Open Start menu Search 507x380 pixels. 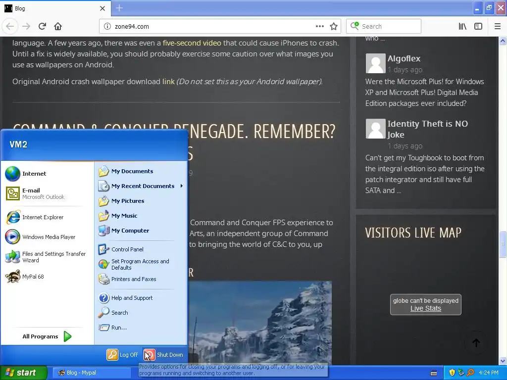pos(141,313)
